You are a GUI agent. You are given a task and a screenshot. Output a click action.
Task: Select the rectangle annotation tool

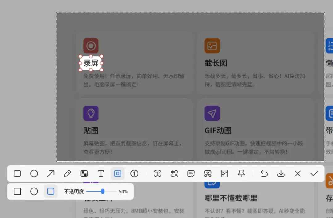pos(17,174)
